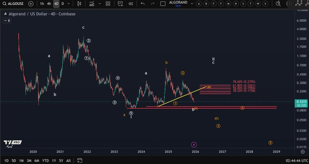Screen dimensions: 309x164
Task: Click the current price label 0.1215
Action: pyautogui.click(x=301, y=102)
